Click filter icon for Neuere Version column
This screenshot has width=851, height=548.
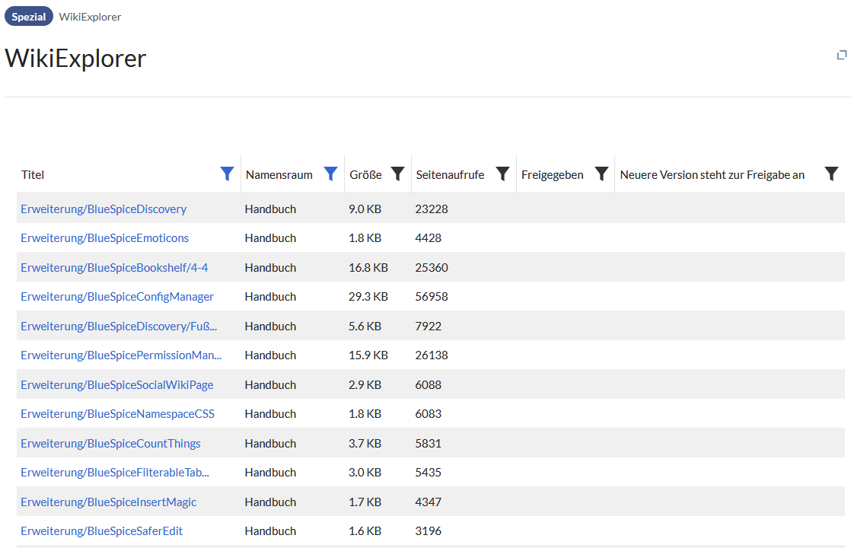tap(831, 174)
